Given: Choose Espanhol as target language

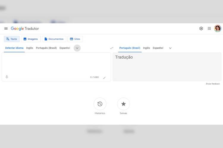Looking at the screenshot, I should tap(158, 48).
